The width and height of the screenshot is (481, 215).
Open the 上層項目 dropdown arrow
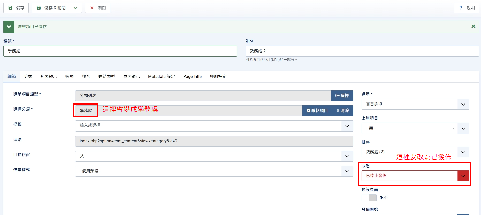463,128
